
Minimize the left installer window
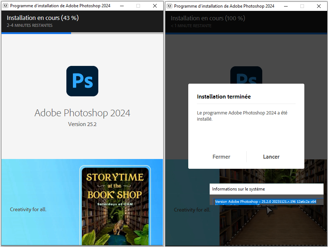pos(122,6)
